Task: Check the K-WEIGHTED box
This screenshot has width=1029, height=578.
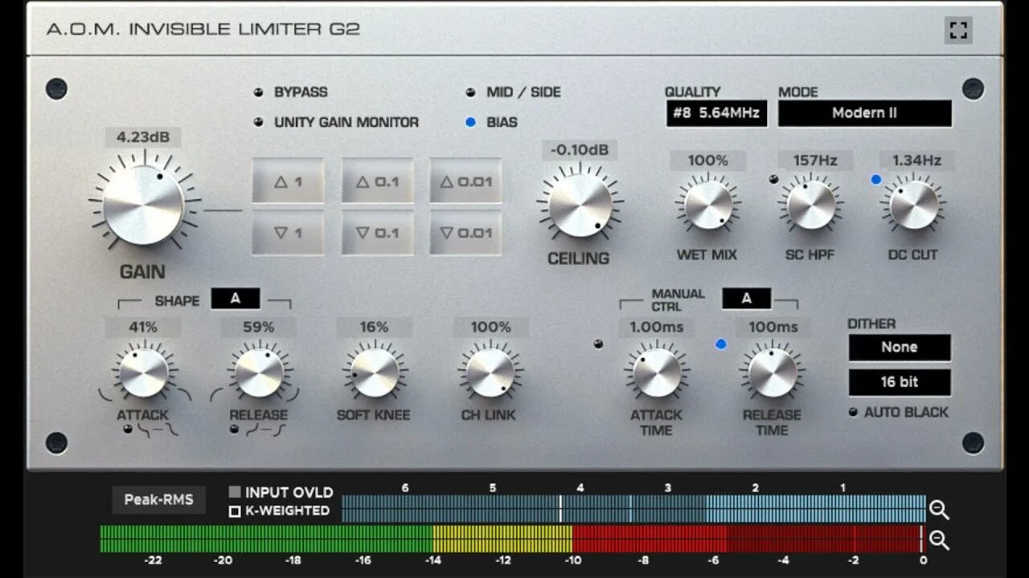Action: (x=235, y=511)
